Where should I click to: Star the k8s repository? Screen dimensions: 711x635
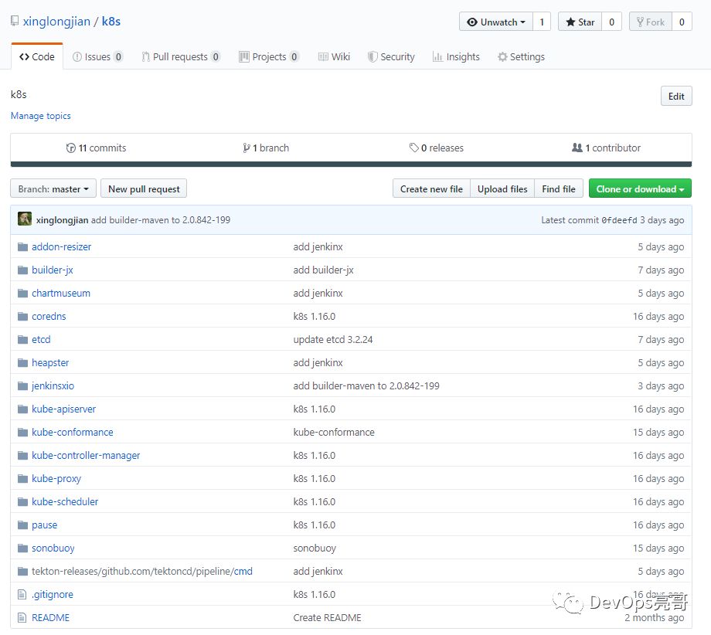click(x=580, y=22)
